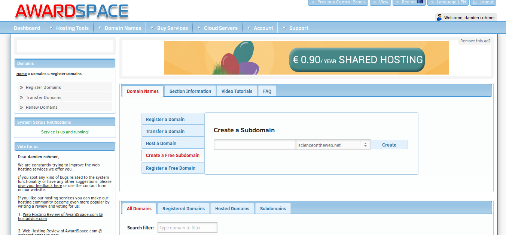Open Register Domains in sidebar

click(x=65, y=87)
